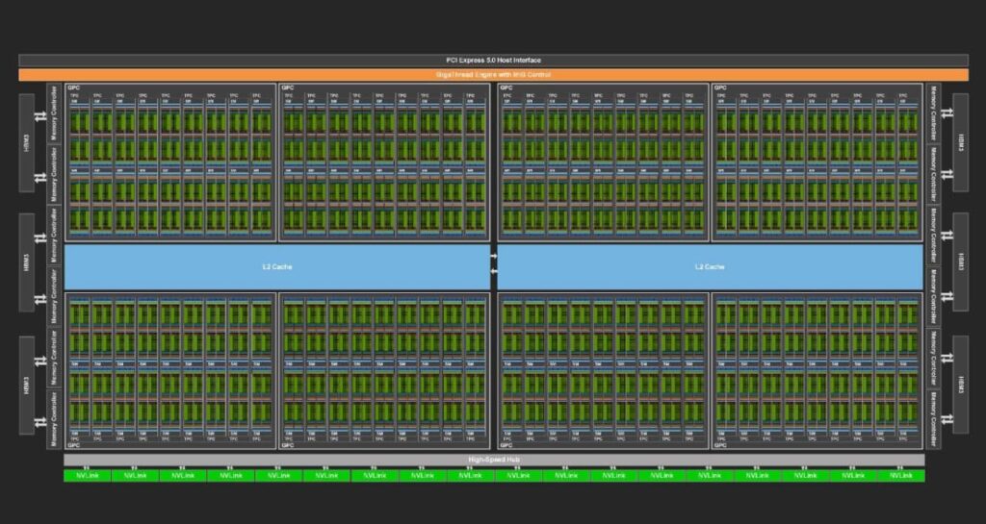The height and width of the screenshot is (524, 986).
Task: Click the arrows linking the two L2 Cache blocks
Action: [x=494, y=263]
